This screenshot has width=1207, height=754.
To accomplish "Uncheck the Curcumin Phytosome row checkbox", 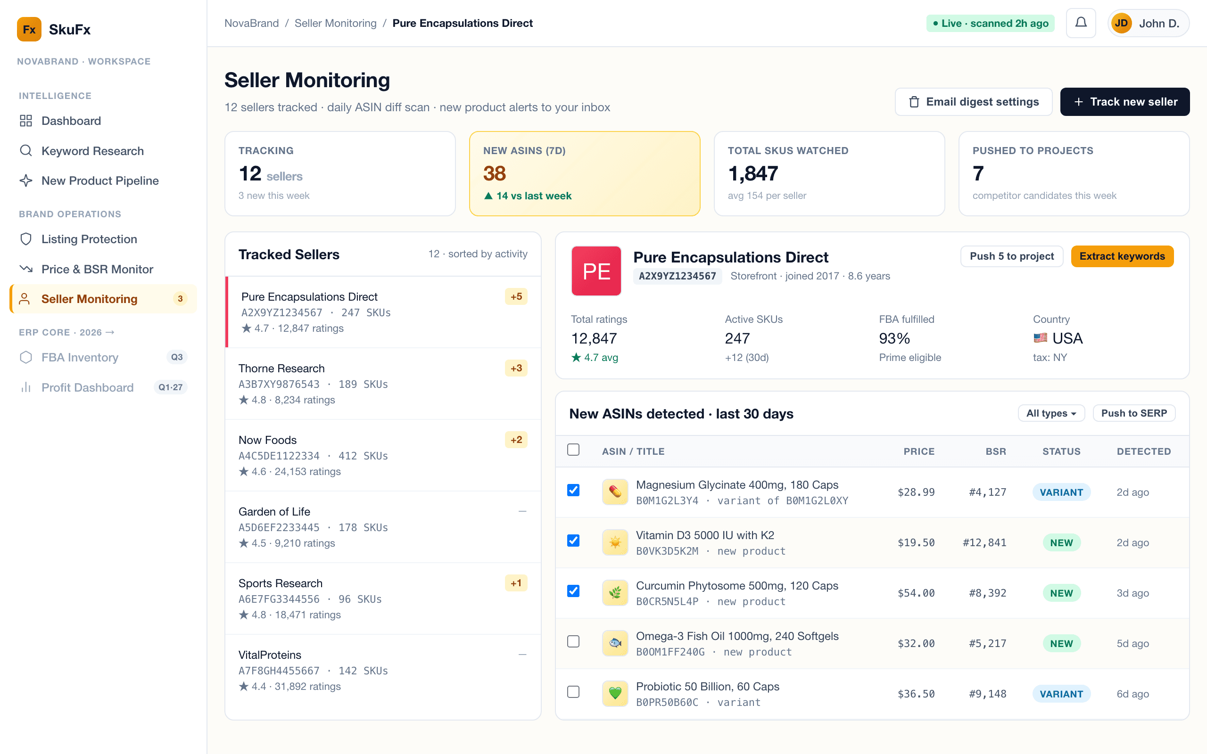I will coord(574,591).
